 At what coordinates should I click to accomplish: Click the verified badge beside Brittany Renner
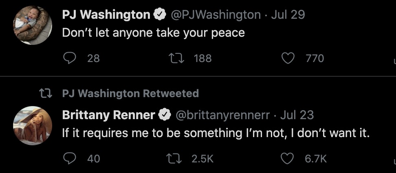point(165,115)
